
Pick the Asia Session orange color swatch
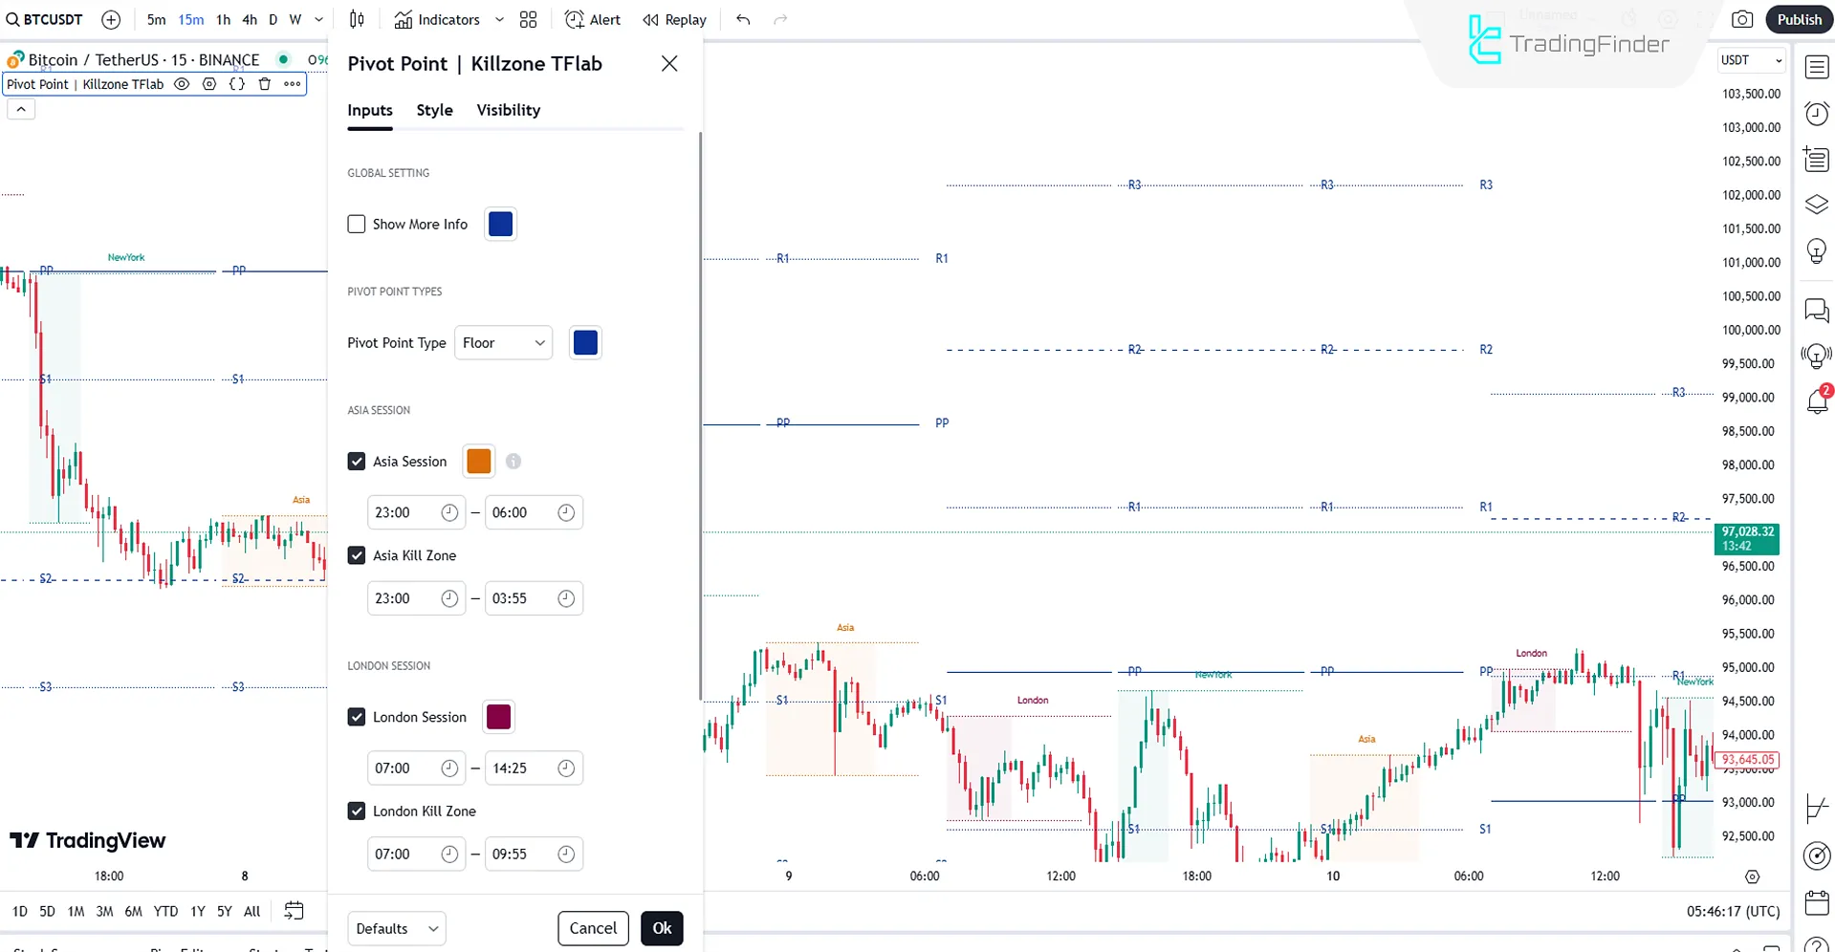coord(478,461)
